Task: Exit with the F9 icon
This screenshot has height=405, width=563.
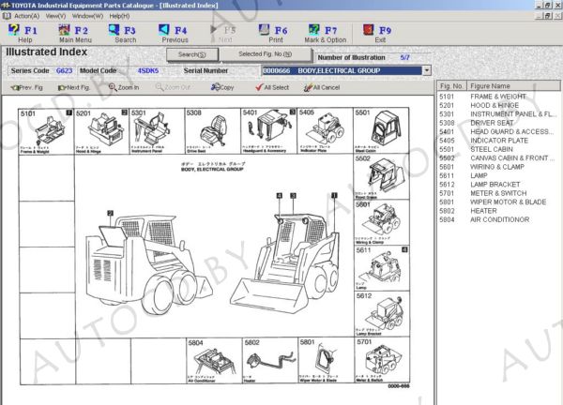Action: tap(369, 30)
